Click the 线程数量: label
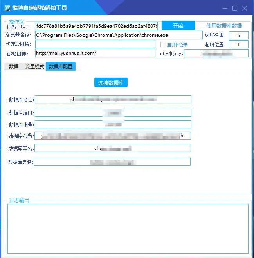254x258 pixels. tap(215, 35)
